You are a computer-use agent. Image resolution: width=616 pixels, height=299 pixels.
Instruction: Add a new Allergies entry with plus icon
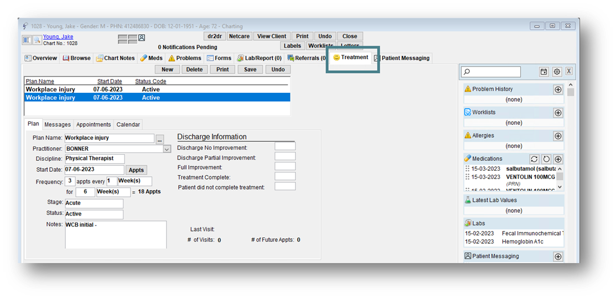[x=558, y=136]
